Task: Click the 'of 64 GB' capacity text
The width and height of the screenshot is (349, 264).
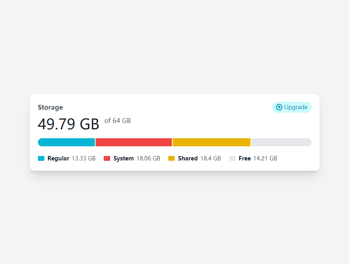Action: point(117,121)
